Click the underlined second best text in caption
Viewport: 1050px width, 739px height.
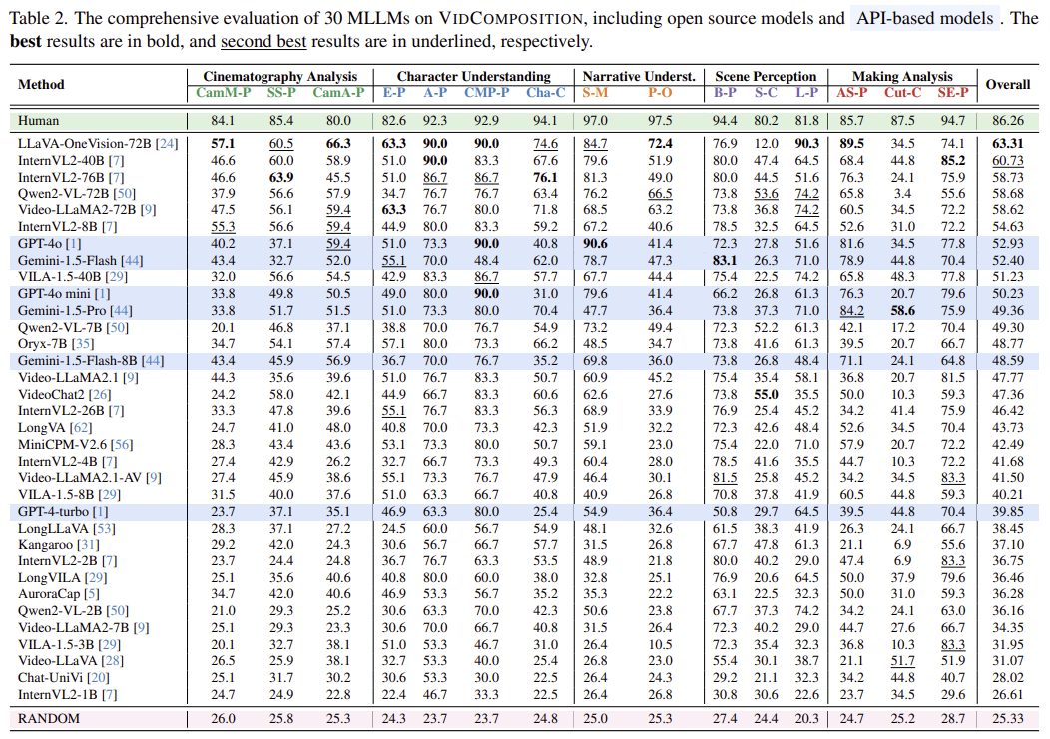[263, 42]
